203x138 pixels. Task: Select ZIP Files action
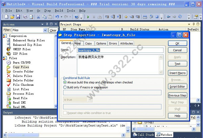20,54
